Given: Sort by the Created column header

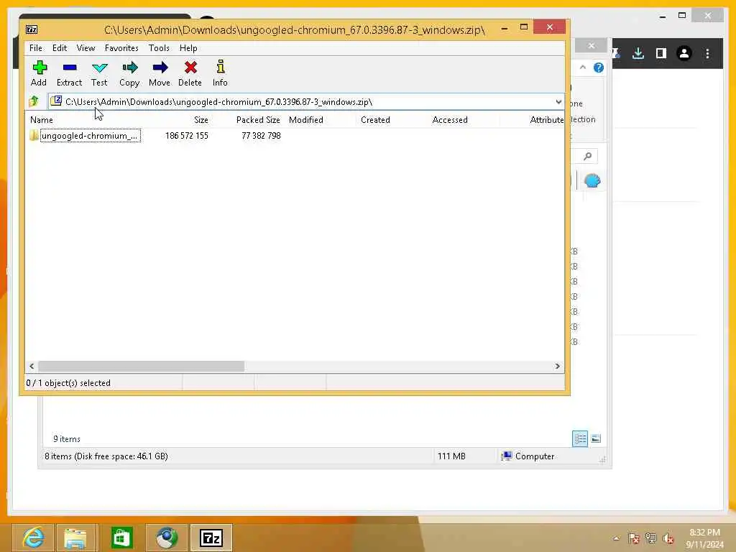Looking at the screenshot, I should [x=375, y=120].
